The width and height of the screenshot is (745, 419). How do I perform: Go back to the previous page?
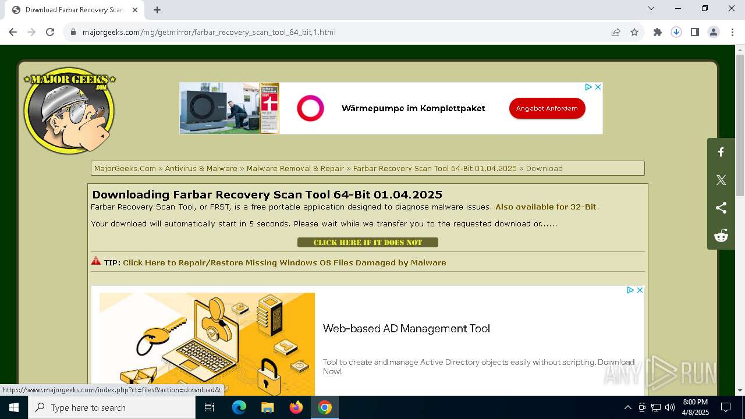13,32
